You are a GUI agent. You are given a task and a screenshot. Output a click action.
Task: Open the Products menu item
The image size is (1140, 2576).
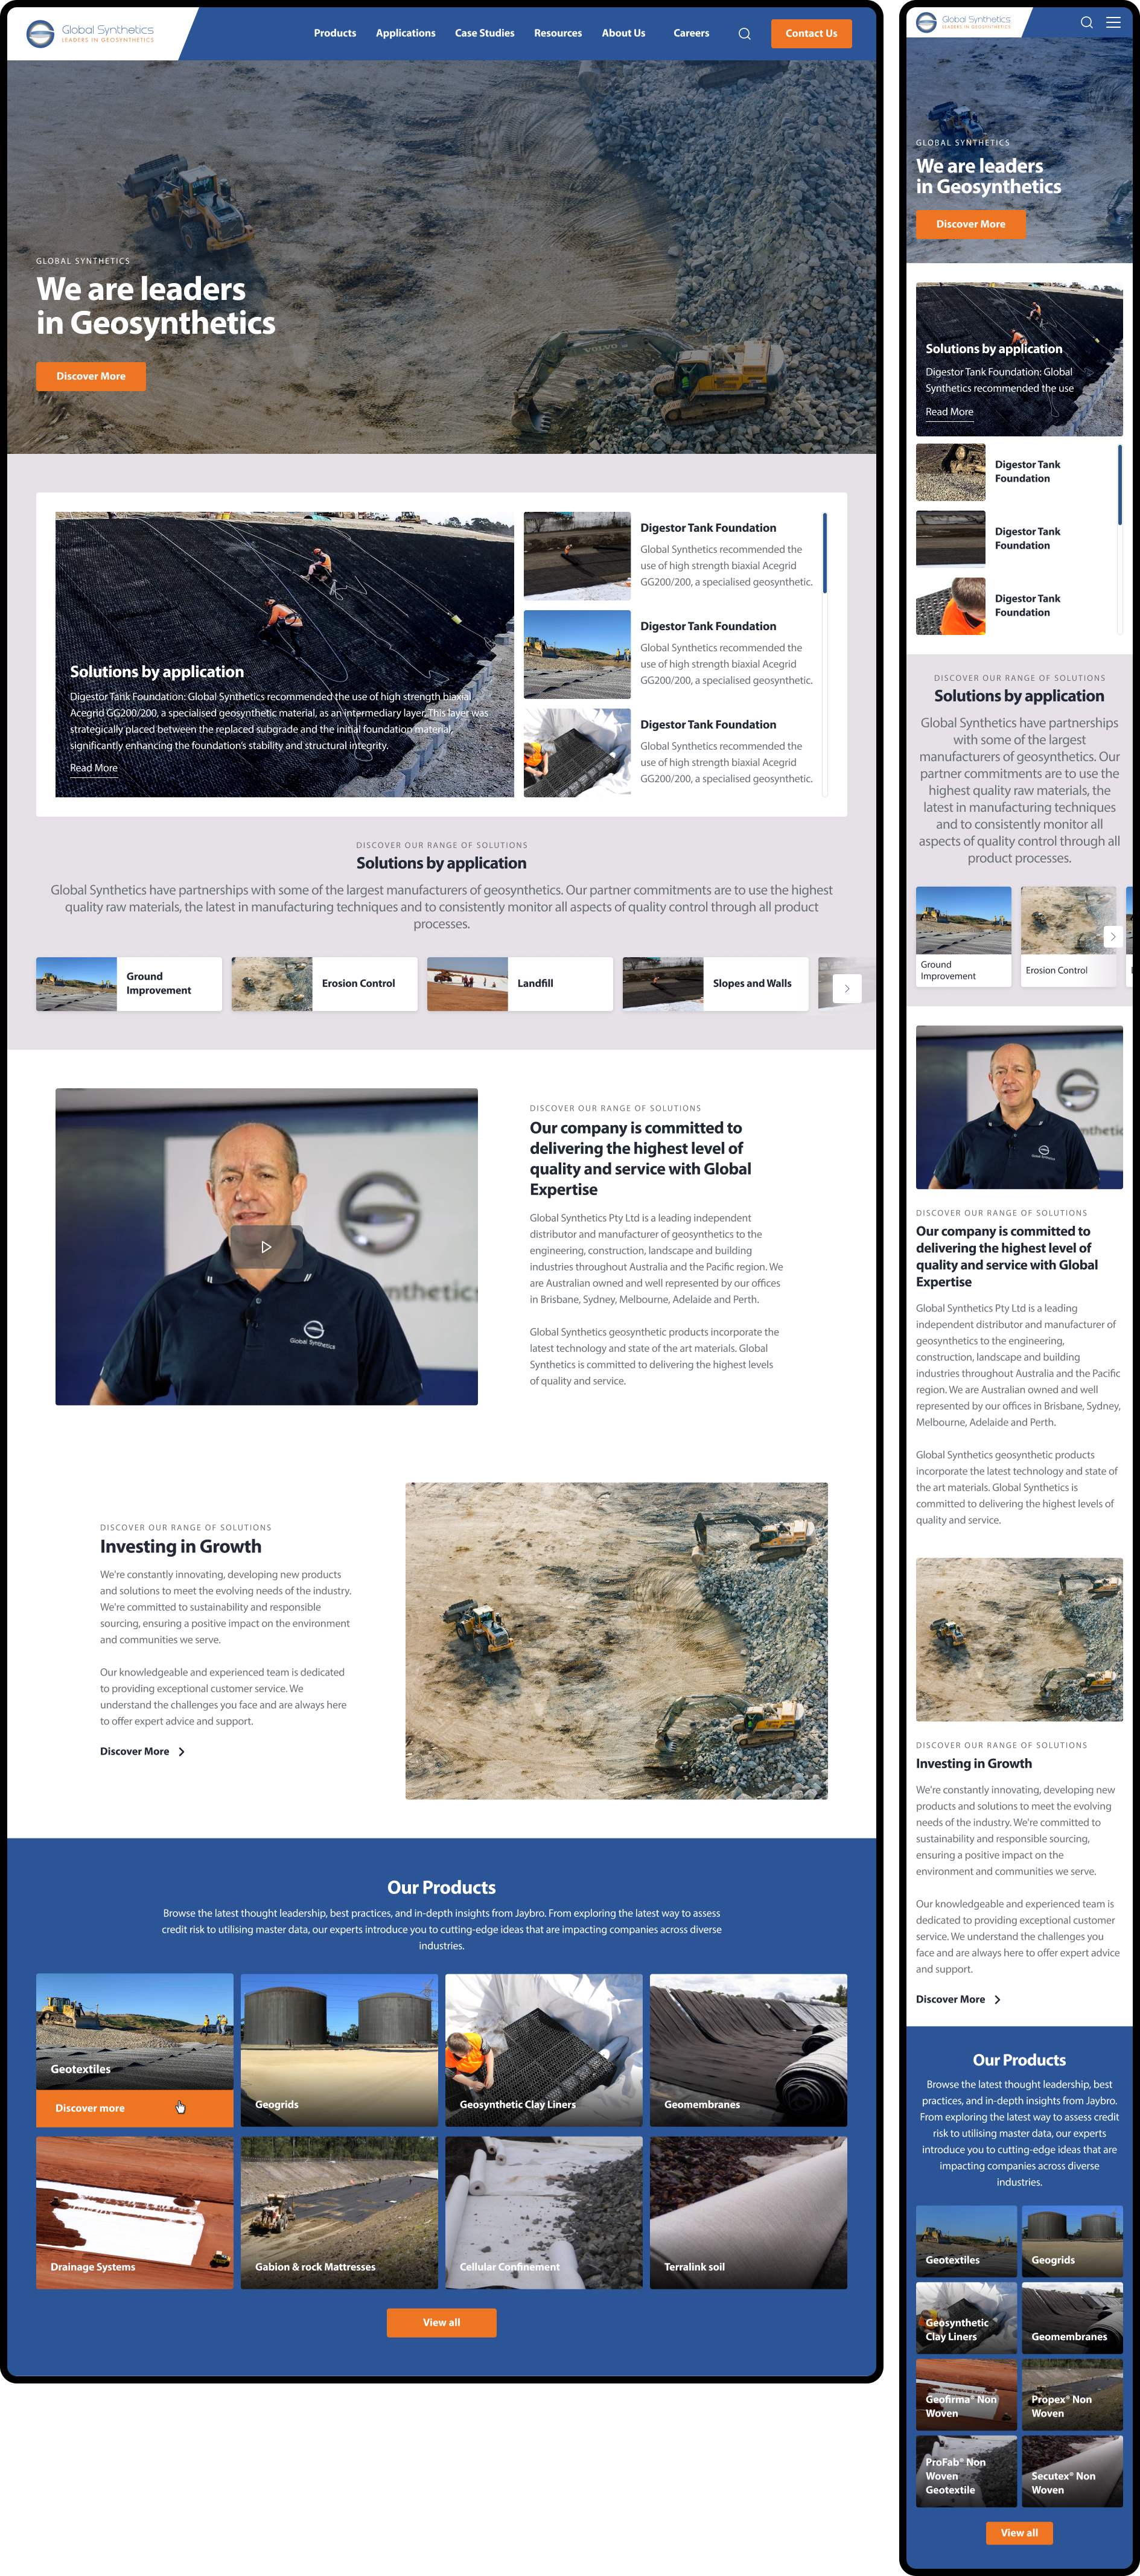click(335, 33)
